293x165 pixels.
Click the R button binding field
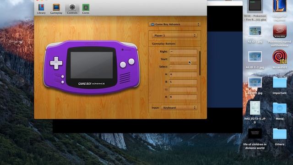tap(183, 97)
